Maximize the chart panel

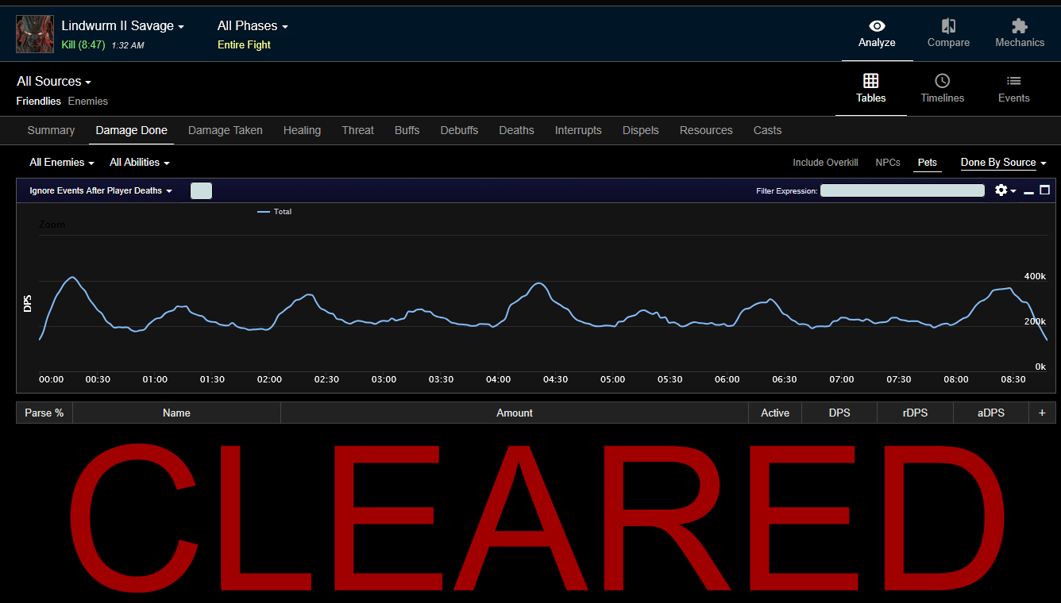pyautogui.click(x=1044, y=190)
